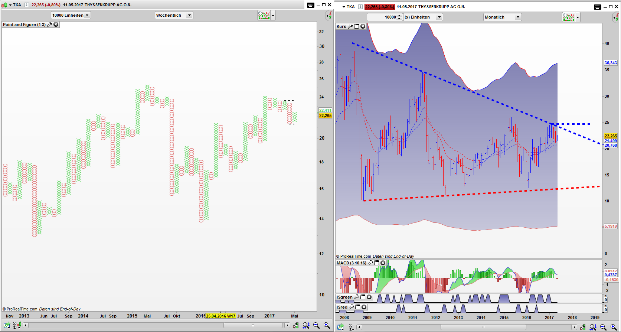The image size is (621, 332).
Task: Maximize the MACD panel
Action: pos(377,263)
